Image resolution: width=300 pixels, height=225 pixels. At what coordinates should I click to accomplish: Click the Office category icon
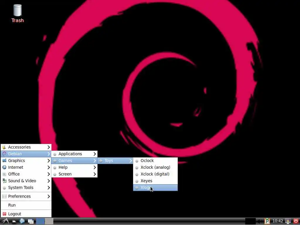click(x=4, y=174)
